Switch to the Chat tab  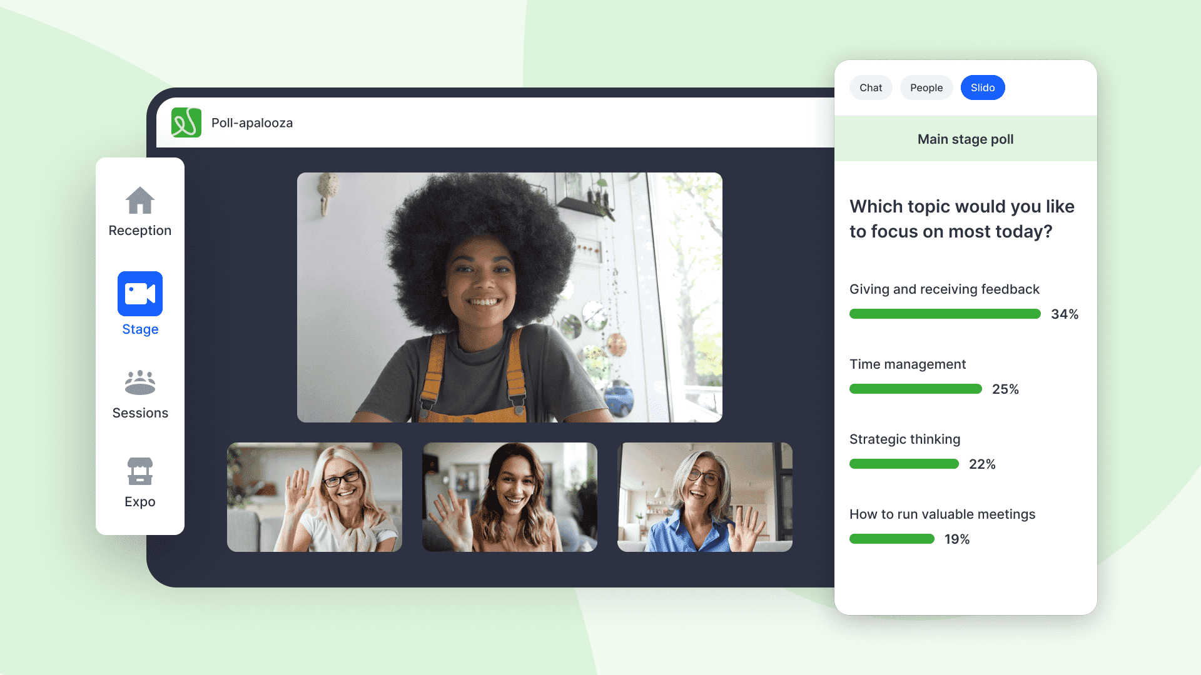point(870,87)
